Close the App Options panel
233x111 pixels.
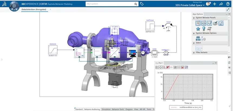230,14
